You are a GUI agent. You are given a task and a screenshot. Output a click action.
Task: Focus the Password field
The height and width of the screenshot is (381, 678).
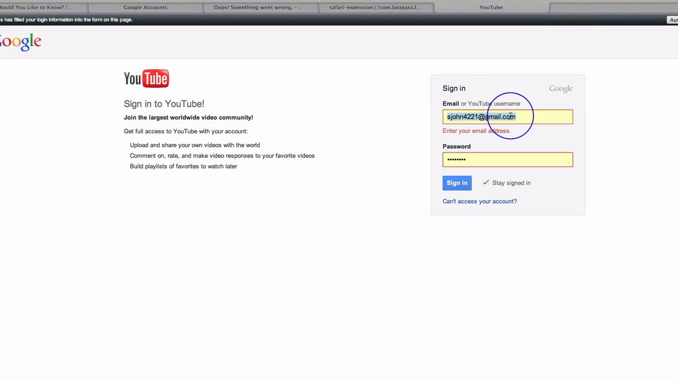[507, 160]
